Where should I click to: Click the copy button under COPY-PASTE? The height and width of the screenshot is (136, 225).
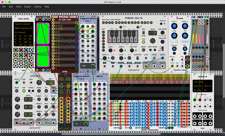point(150,50)
